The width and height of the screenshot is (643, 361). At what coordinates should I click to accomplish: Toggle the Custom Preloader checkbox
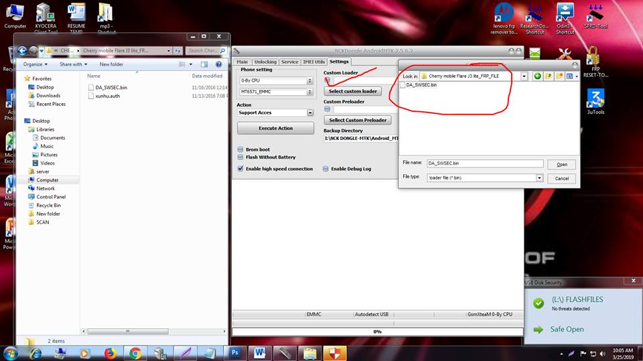click(x=328, y=109)
